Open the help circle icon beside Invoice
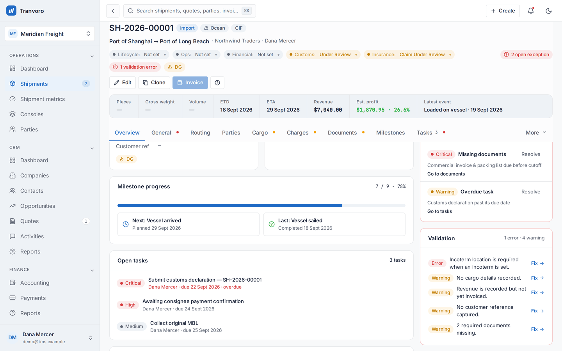This screenshot has height=351, width=562. point(217,83)
